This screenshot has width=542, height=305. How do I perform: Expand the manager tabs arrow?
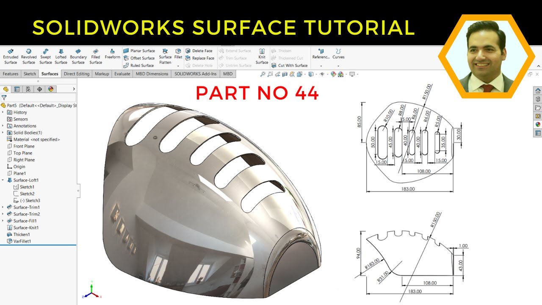point(74,89)
